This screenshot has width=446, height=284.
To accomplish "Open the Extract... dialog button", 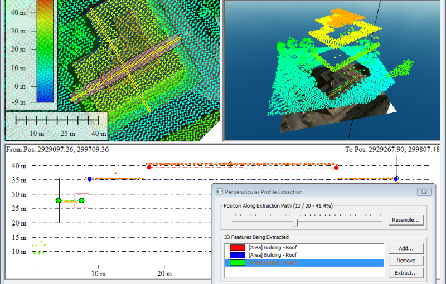I will pos(405,273).
